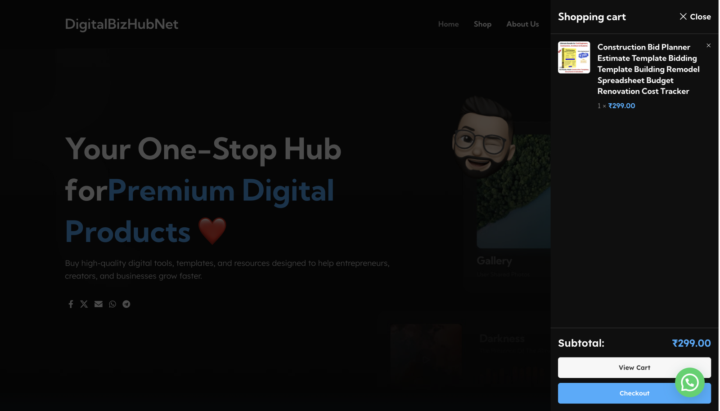Viewport: 720px width, 411px height.
Task: Open the Home menu item
Action: (x=449, y=24)
